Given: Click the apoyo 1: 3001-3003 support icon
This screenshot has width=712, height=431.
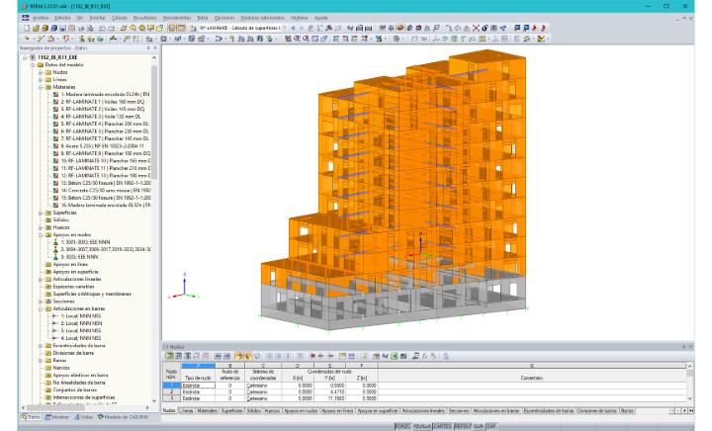Looking at the screenshot, I should [55, 242].
